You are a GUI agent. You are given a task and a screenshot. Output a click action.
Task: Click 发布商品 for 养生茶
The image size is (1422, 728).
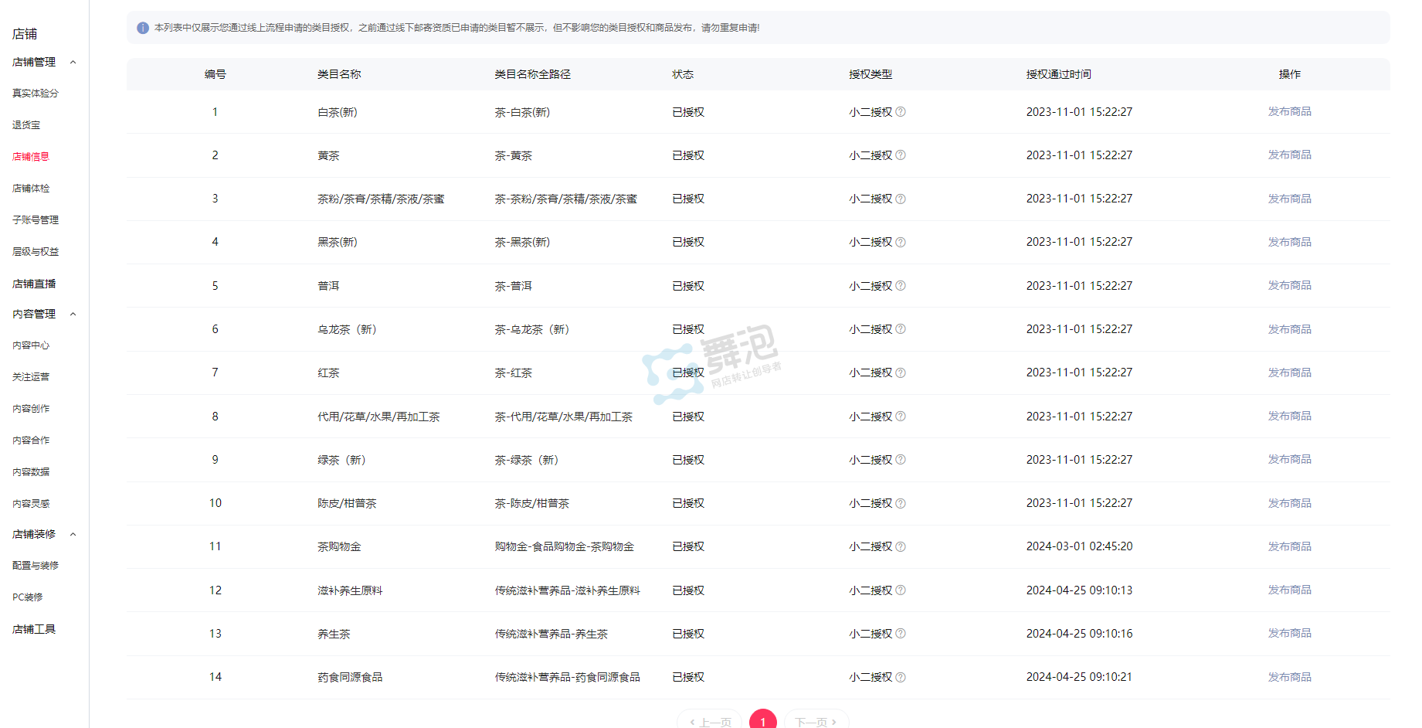point(1290,633)
